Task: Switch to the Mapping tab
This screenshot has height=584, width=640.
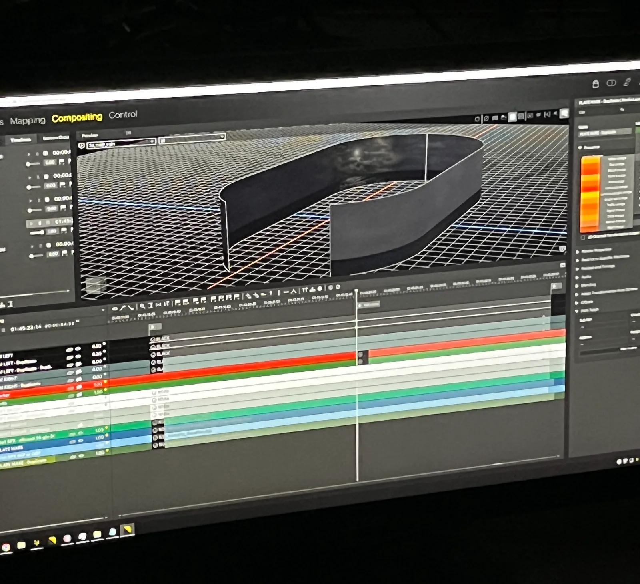Action: pyautogui.click(x=28, y=120)
